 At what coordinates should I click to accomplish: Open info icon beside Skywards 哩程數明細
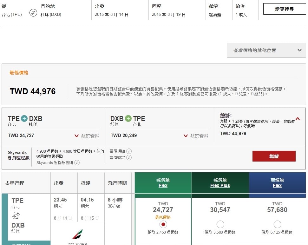pyautogui.click(x=77, y=163)
